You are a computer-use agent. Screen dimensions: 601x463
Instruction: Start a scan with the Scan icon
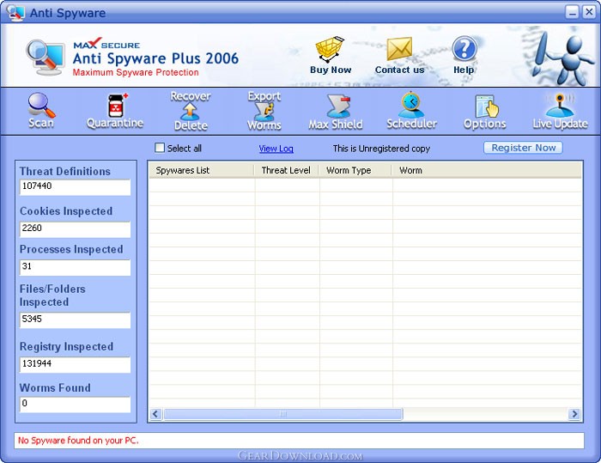(41, 111)
